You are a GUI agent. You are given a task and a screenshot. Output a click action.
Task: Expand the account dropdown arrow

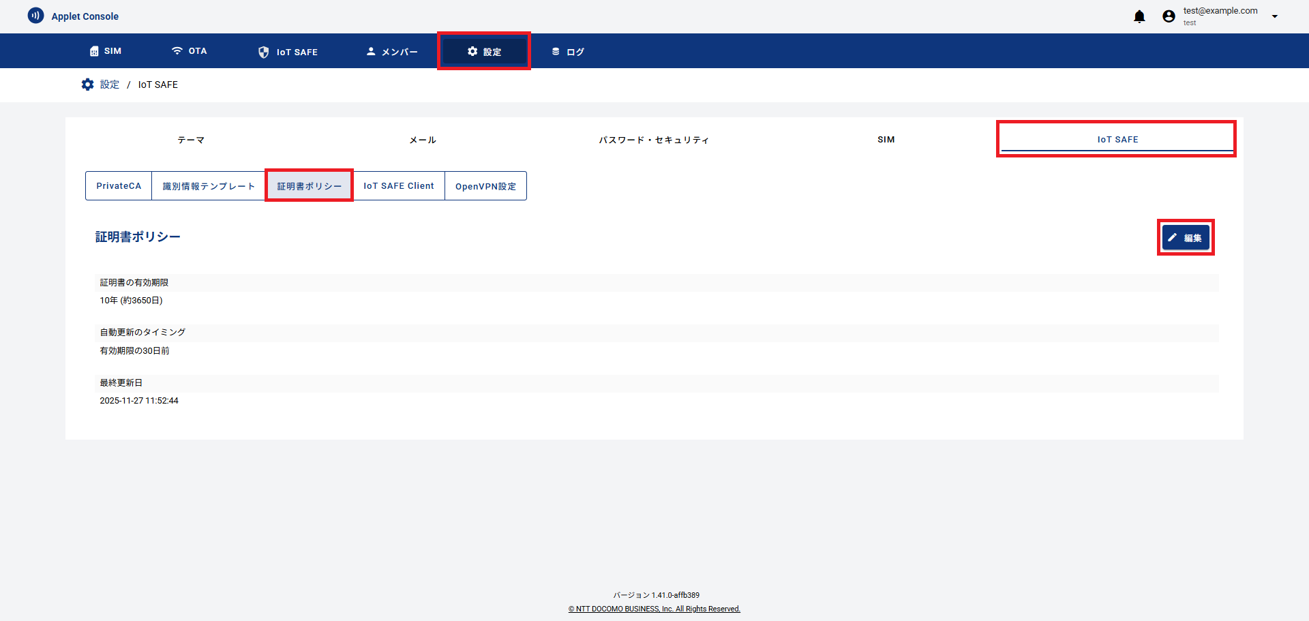(1275, 16)
